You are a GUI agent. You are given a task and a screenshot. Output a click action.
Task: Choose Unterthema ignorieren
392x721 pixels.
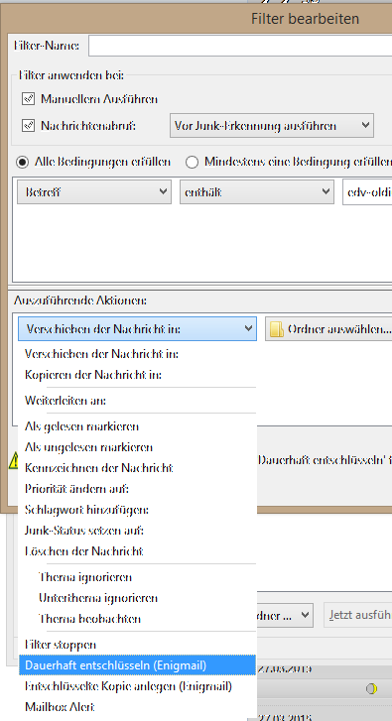click(x=138, y=598)
